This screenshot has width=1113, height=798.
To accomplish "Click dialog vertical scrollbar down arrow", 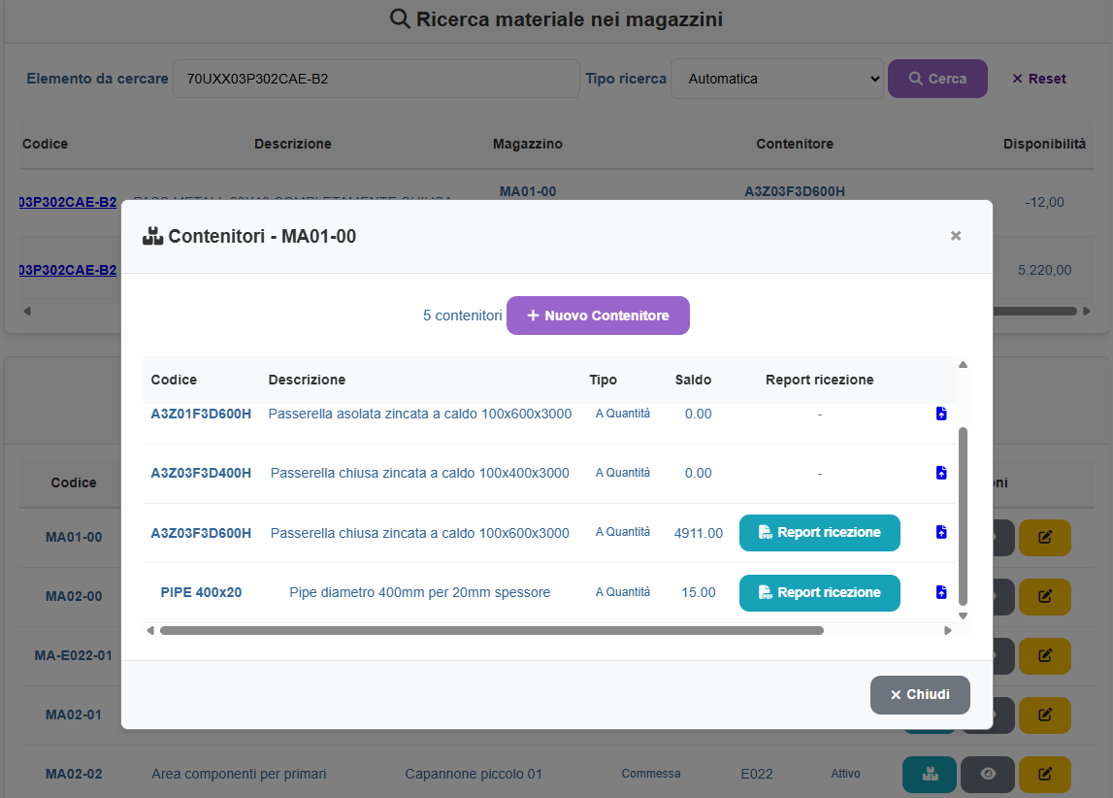I will point(964,616).
